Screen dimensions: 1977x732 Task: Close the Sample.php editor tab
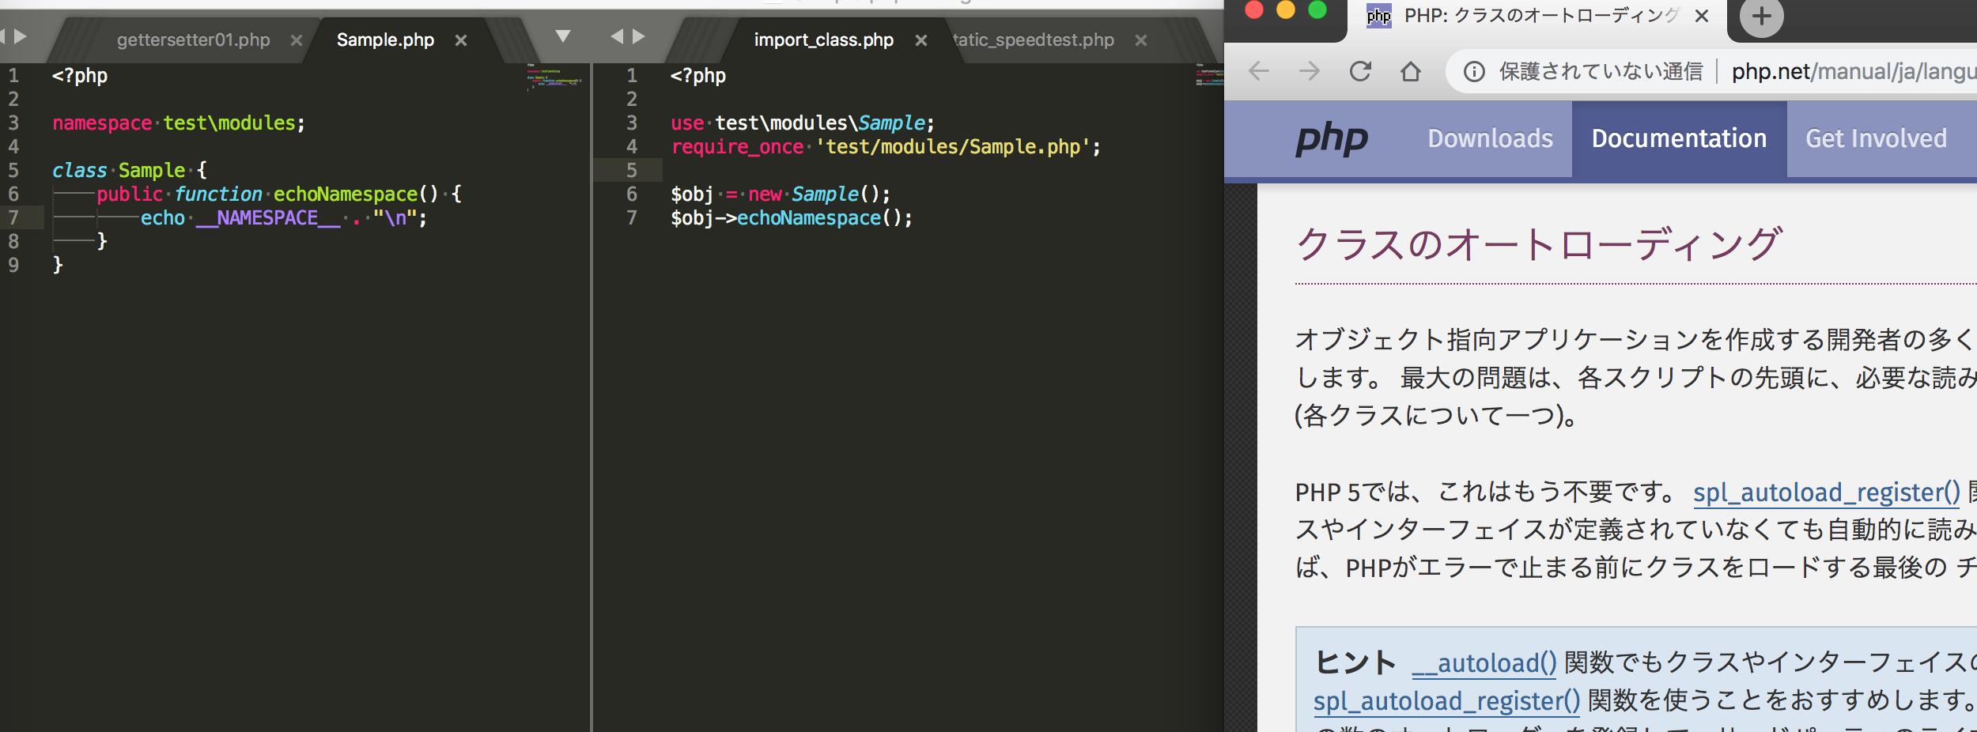click(461, 40)
